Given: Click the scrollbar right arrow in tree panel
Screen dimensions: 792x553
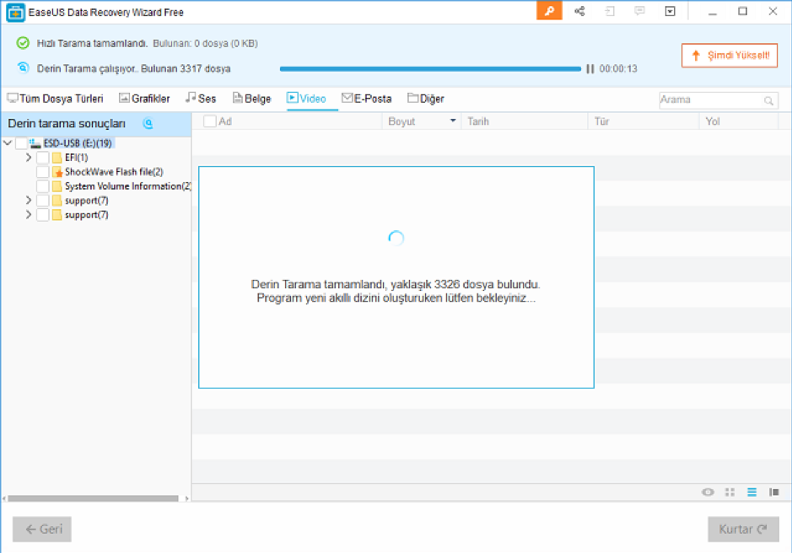Looking at the screenshot, I should 186,498.
